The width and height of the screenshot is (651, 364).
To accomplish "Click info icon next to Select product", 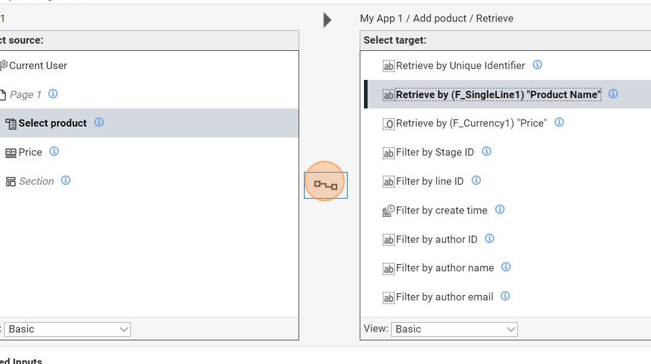I will (x=99, y=122).
